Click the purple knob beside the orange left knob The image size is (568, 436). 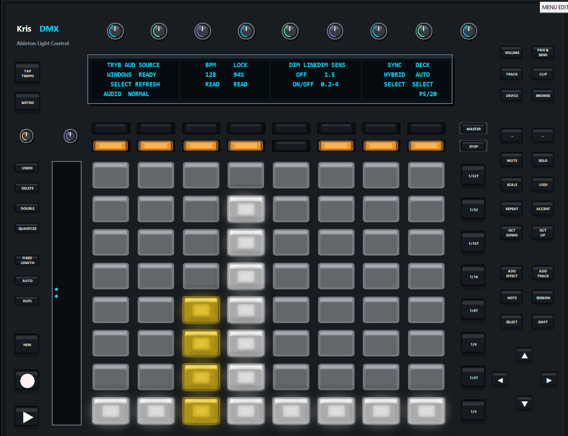click(70, 136)
